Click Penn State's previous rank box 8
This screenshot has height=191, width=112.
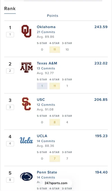10,180
